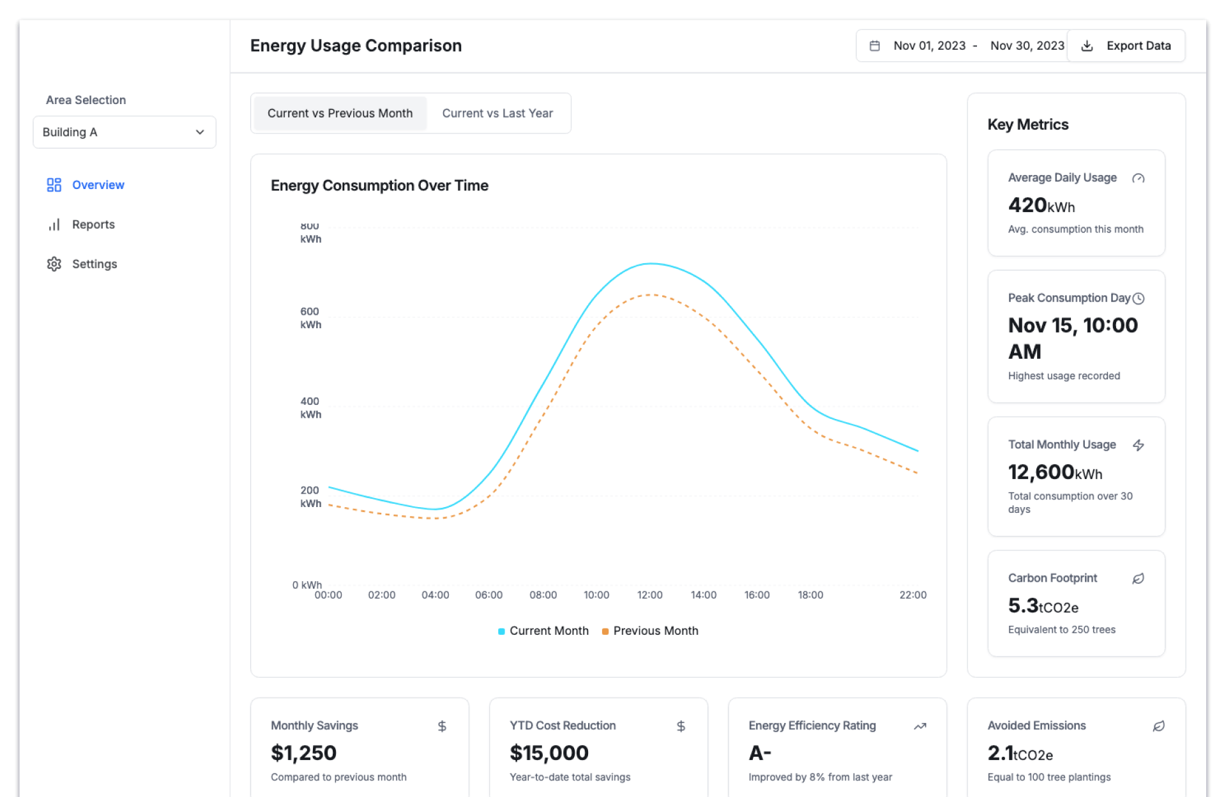1226x797 pixels.
Task: Click the dollar icon on Monthly Savings card
Action: point(442,726)
